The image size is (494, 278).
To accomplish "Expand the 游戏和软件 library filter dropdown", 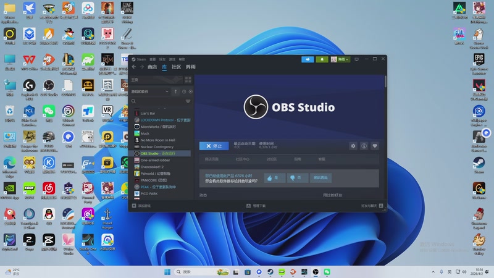I will point(150,91).
